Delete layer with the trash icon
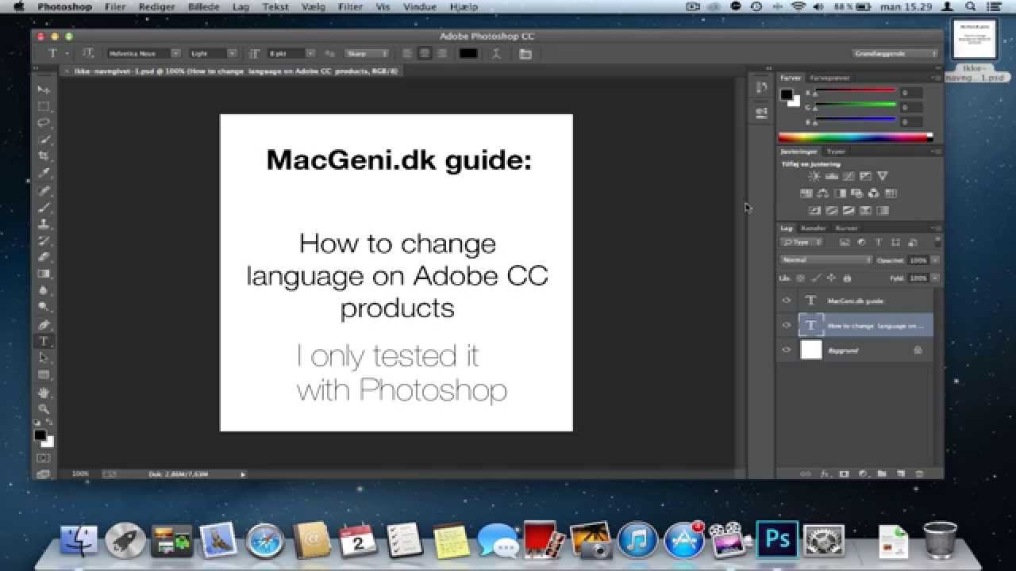This screenshot has width=1016, height=571. pyautogui.click(x=919, y=473)
